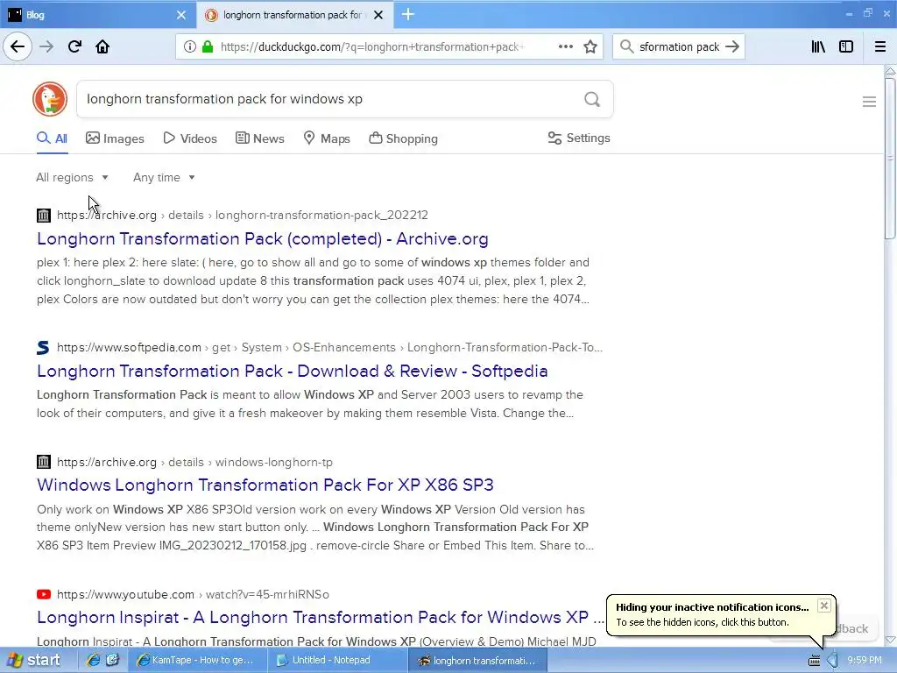Viewport: 897px width, 673px height.
Task: Open the search Settings dropdown
Action: click(579, 138)
